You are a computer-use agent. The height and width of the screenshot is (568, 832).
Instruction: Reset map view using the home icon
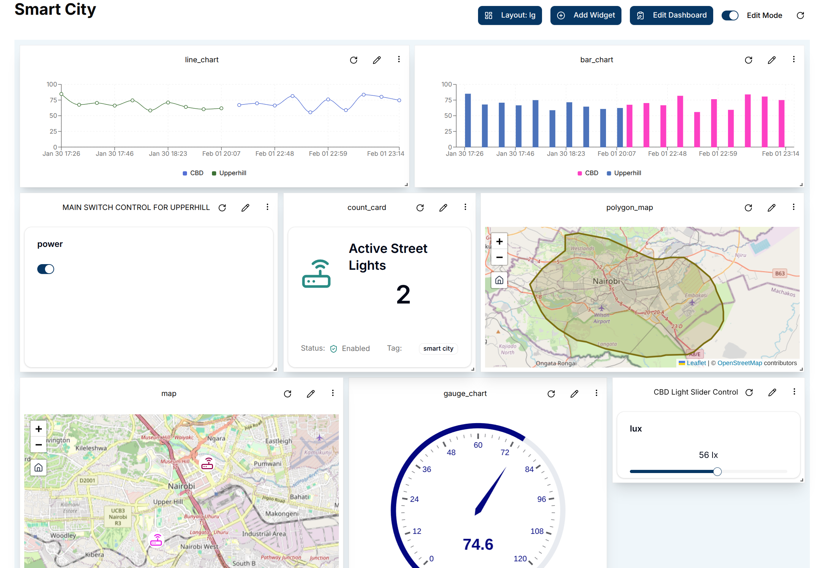[x=38, y=467]
